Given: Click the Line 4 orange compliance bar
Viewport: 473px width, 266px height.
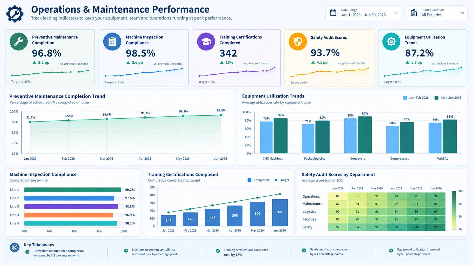Looking at the screenshot, I should 69,215.
